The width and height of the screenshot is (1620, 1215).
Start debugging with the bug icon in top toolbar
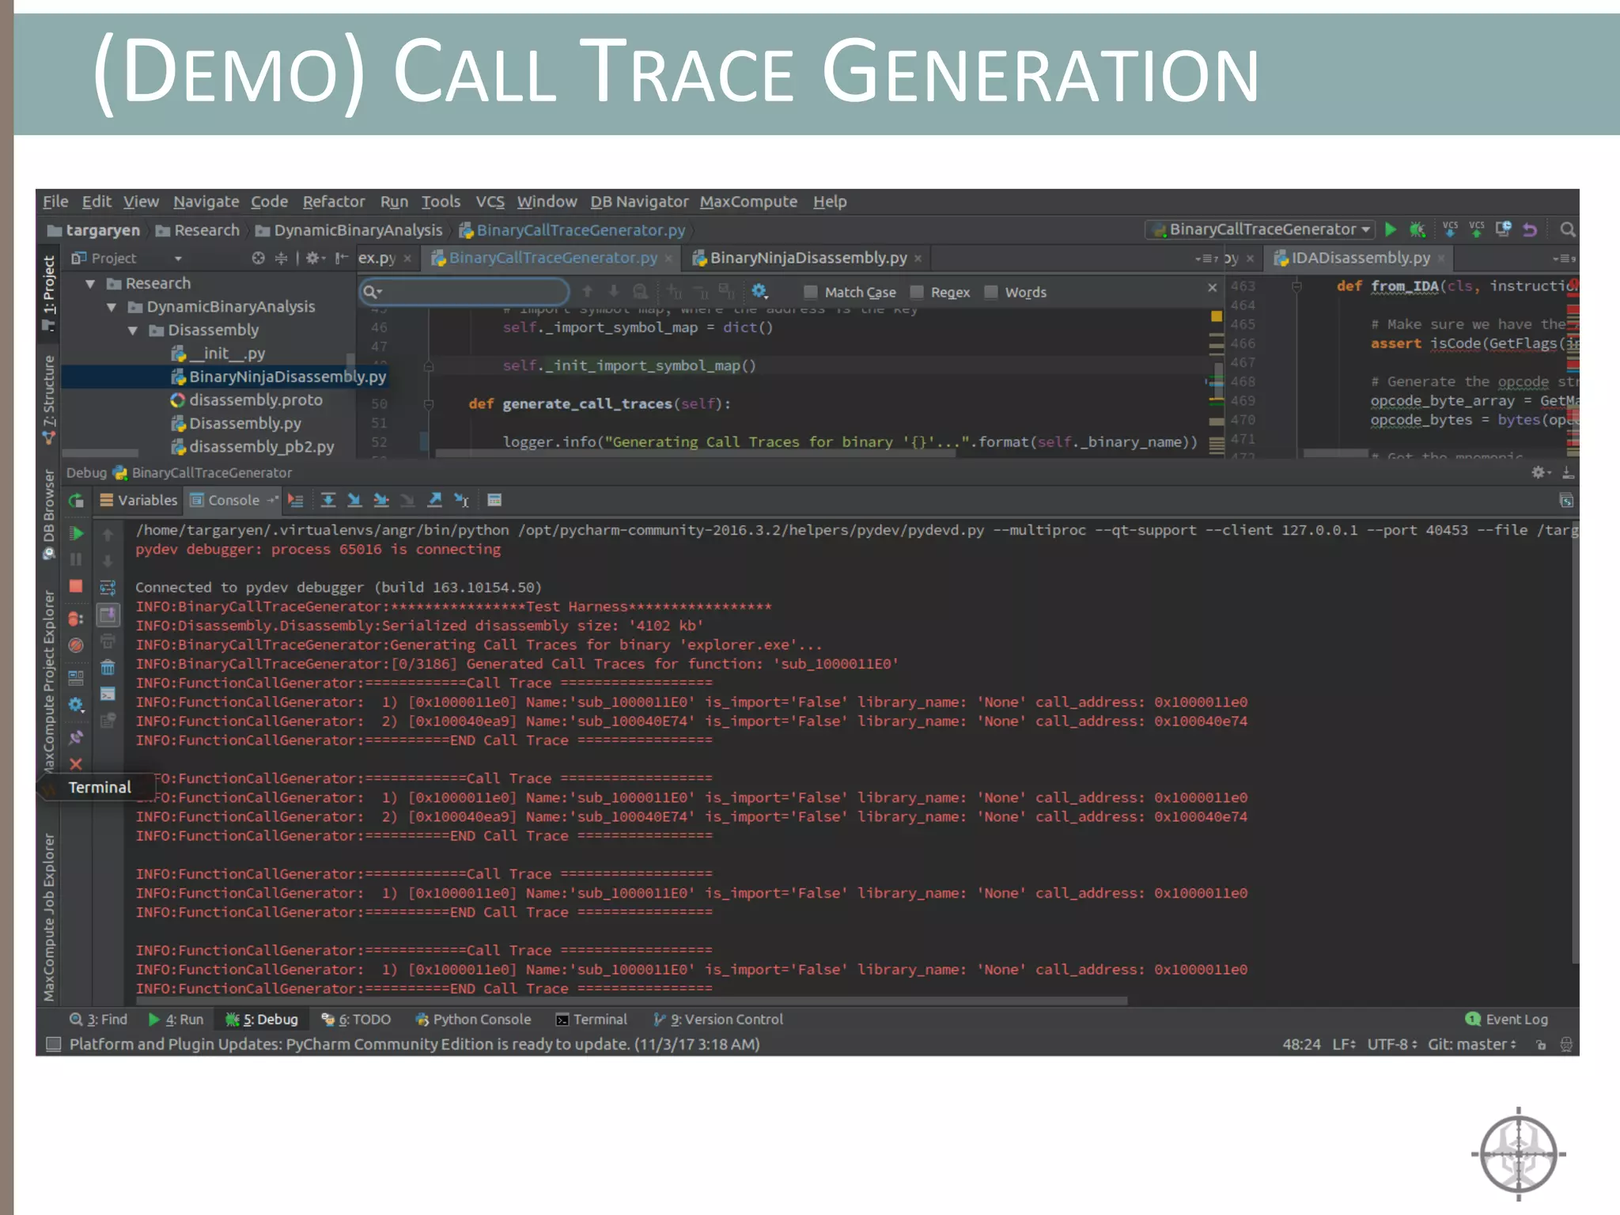[1417, 229]
